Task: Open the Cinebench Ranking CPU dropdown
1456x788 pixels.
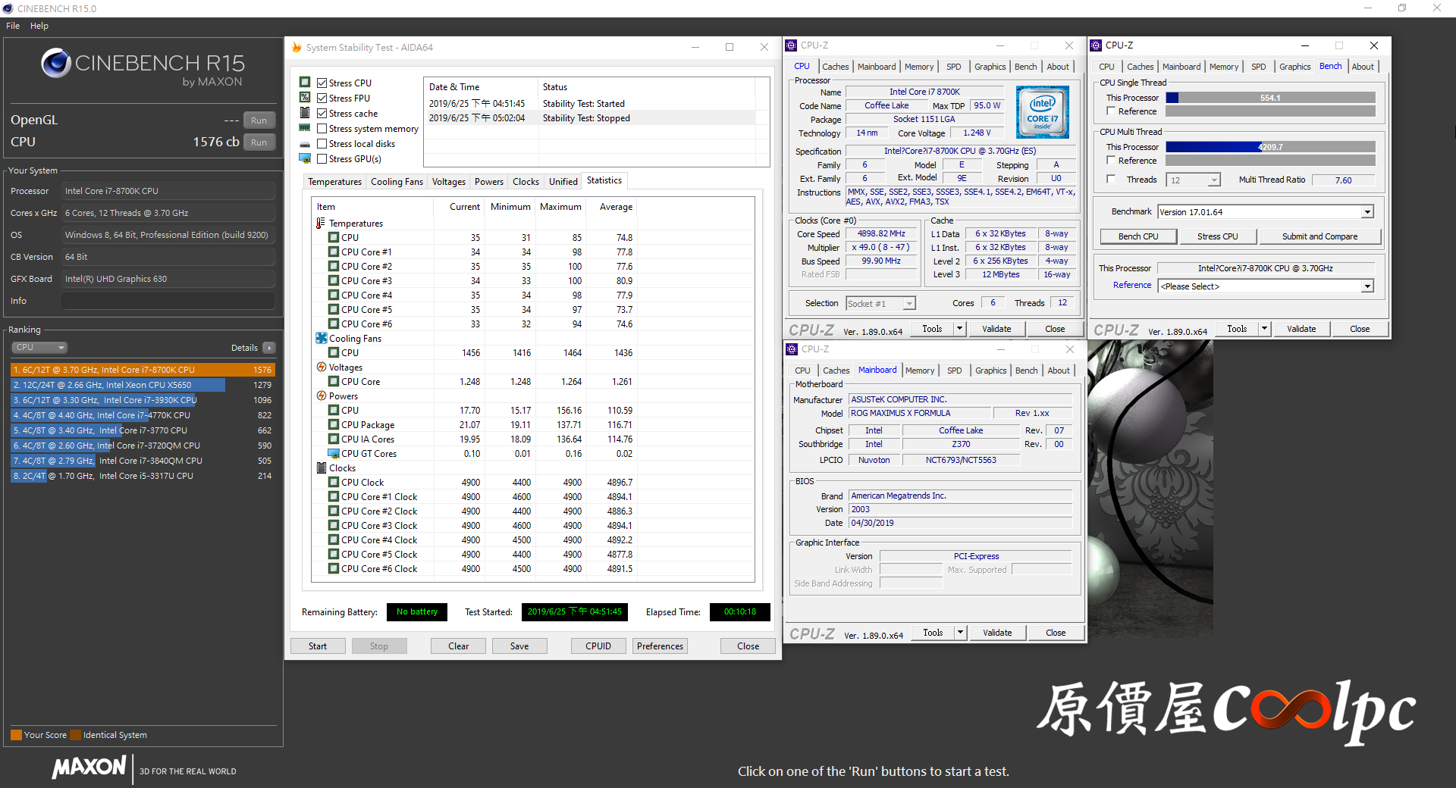Action: 39,348
